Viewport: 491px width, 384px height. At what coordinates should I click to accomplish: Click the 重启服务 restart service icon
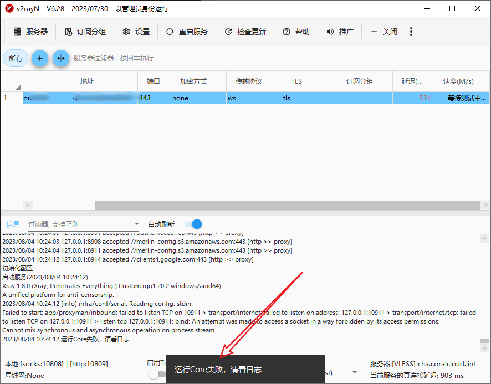(170, 32)
